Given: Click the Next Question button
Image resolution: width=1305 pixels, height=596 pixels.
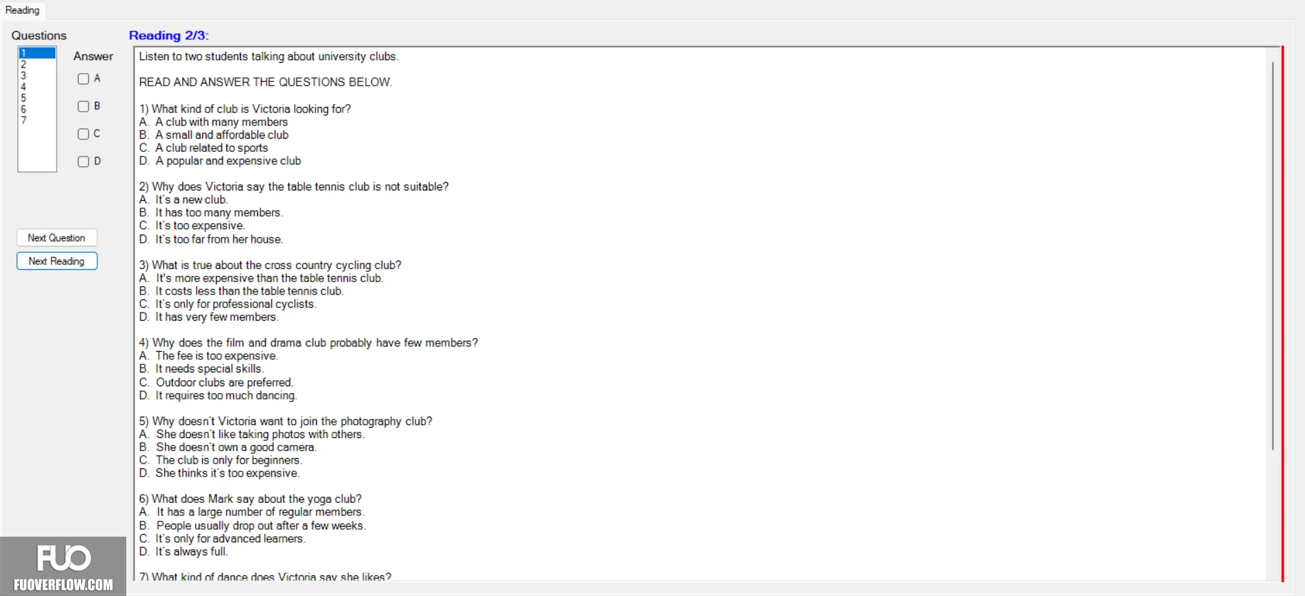Looking at the screenshot, I should point(57,238).
